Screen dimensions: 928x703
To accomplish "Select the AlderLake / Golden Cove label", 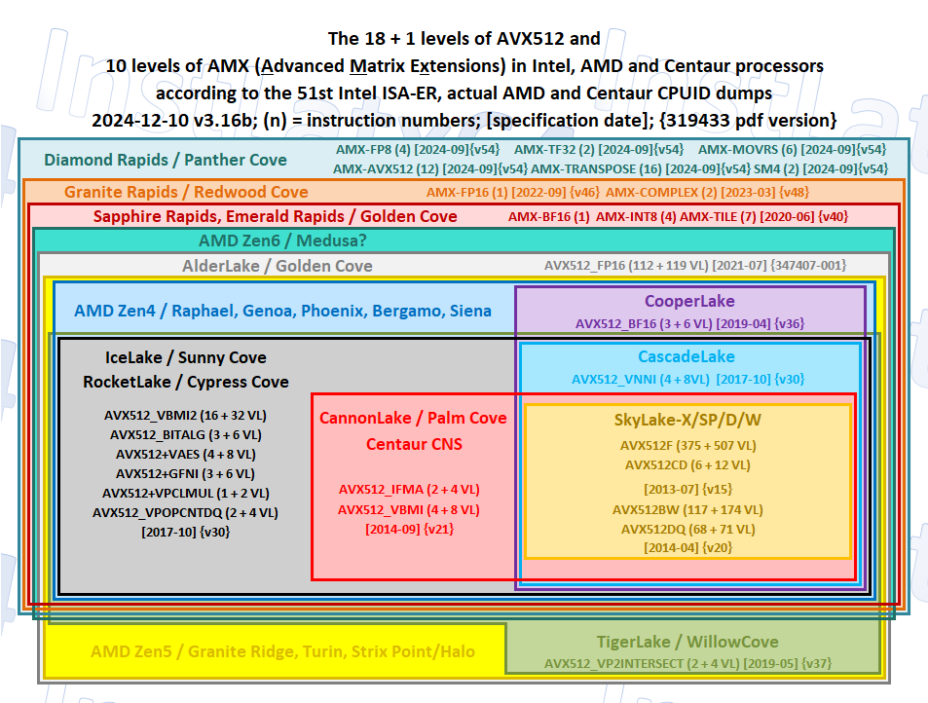I will point(277,265).
